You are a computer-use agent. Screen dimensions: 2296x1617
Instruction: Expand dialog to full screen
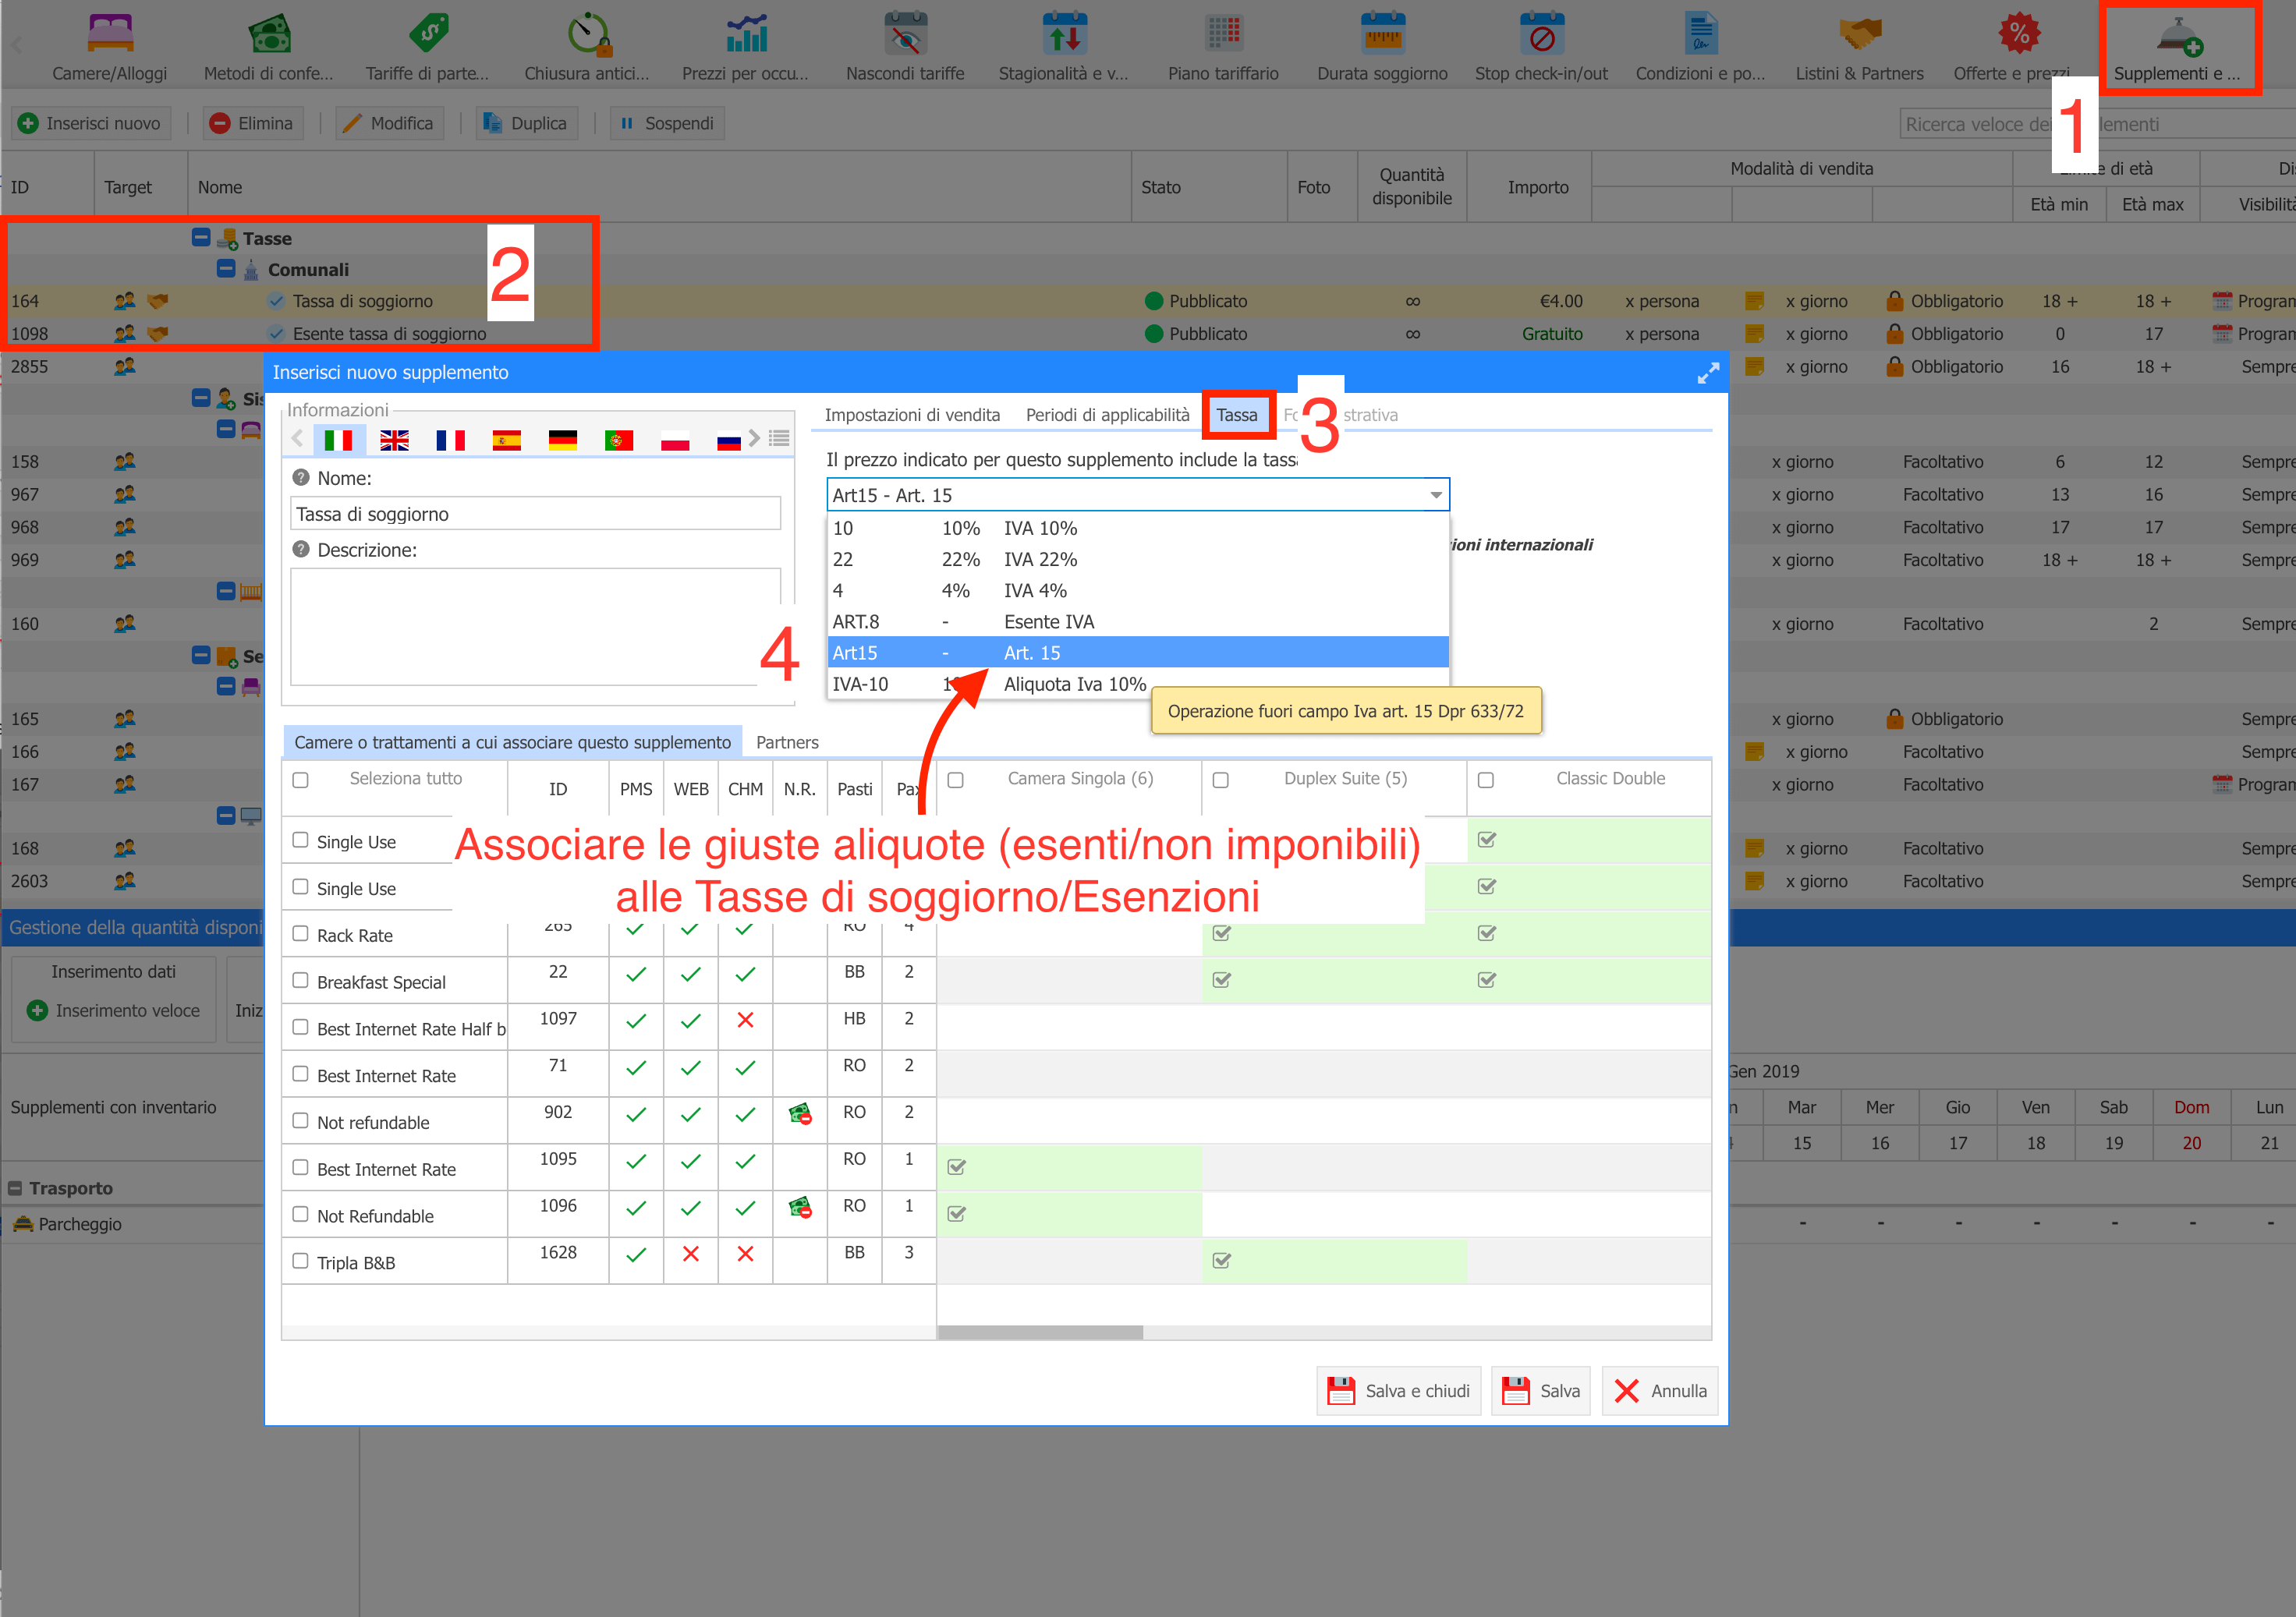(1708, 373)
